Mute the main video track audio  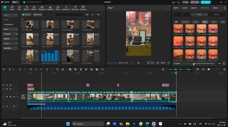14,96
